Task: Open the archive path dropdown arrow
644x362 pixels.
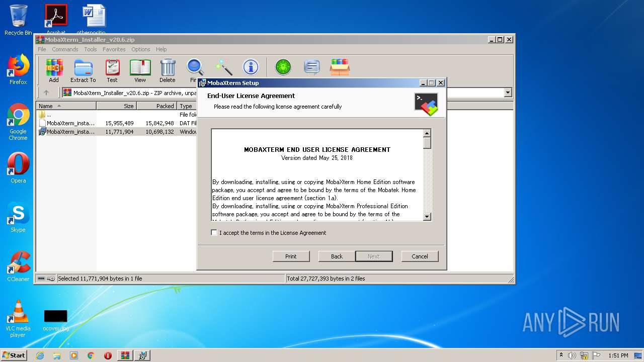Action: coord(508,93)
